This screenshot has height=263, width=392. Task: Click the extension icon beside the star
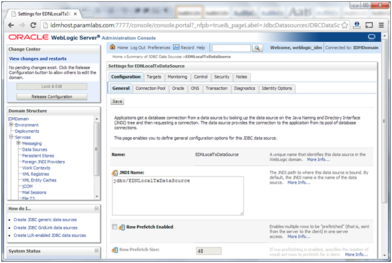pyautogui.click(x=357, y=25)
